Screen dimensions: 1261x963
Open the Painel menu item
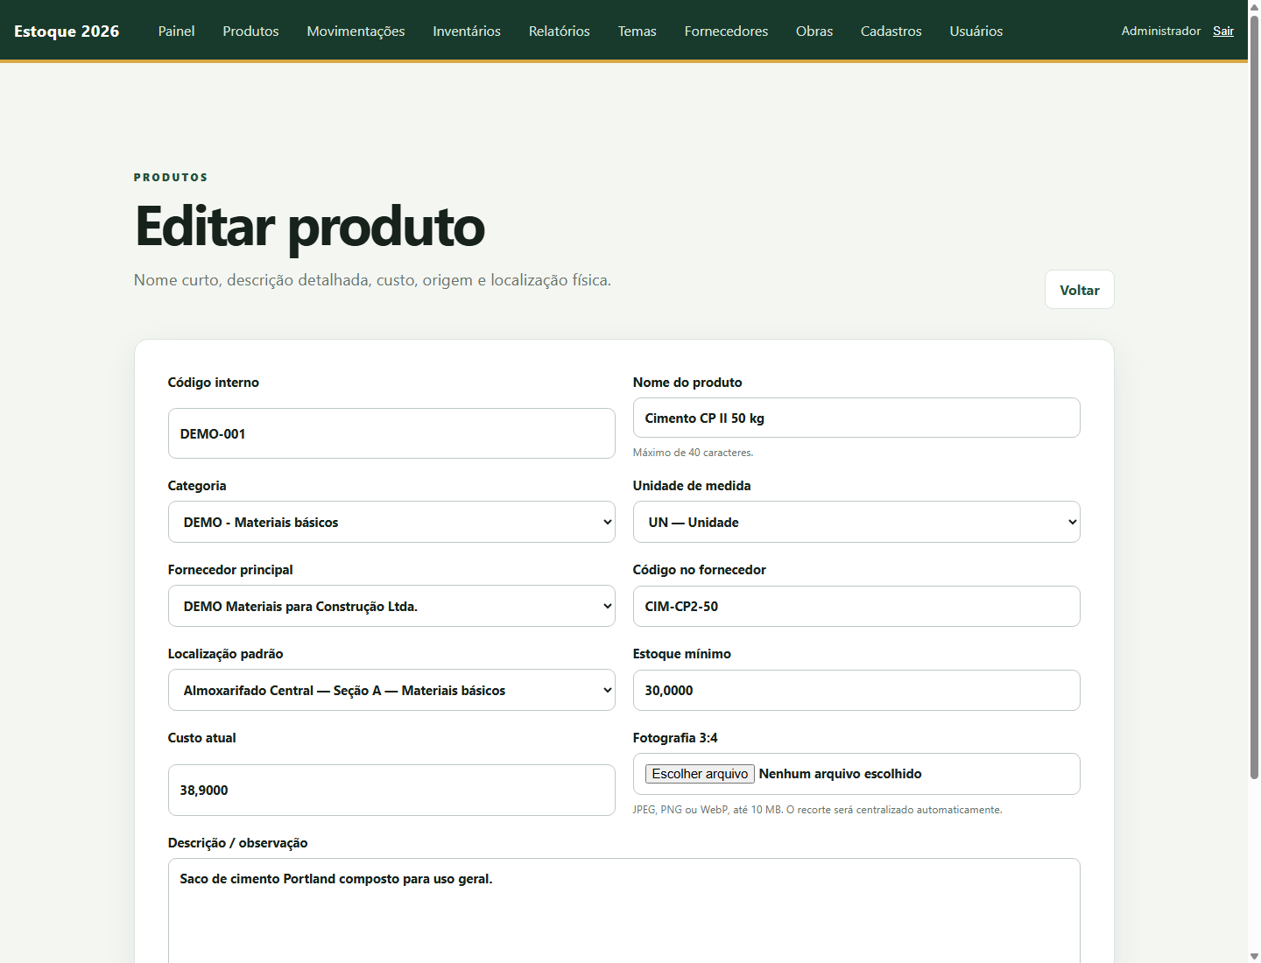176,31
